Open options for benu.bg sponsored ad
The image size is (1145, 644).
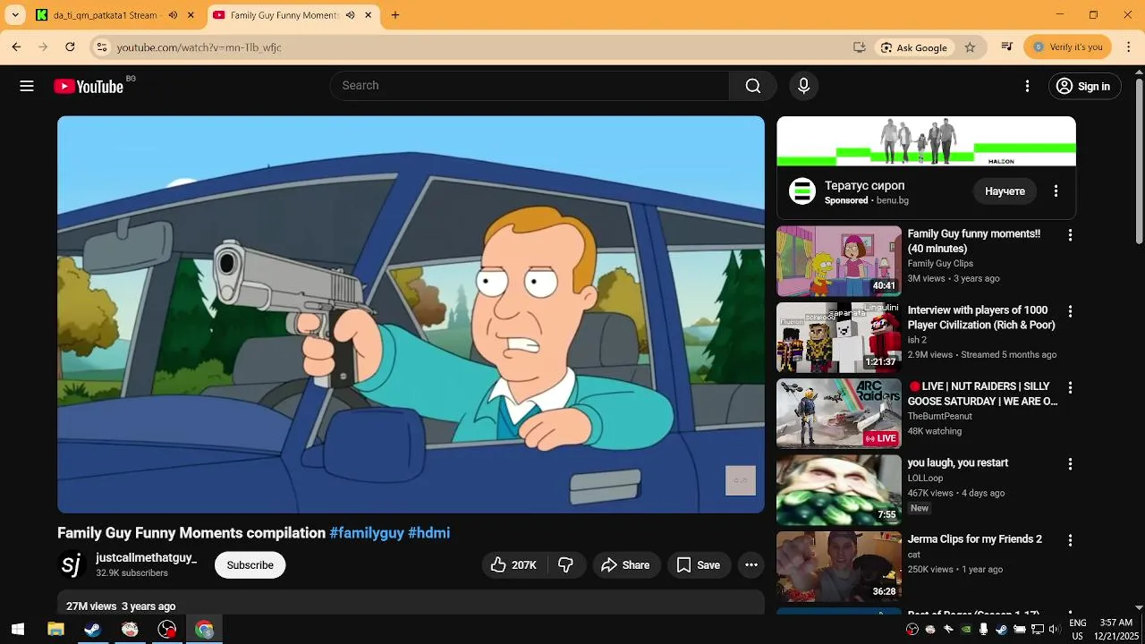point(1056,191)
